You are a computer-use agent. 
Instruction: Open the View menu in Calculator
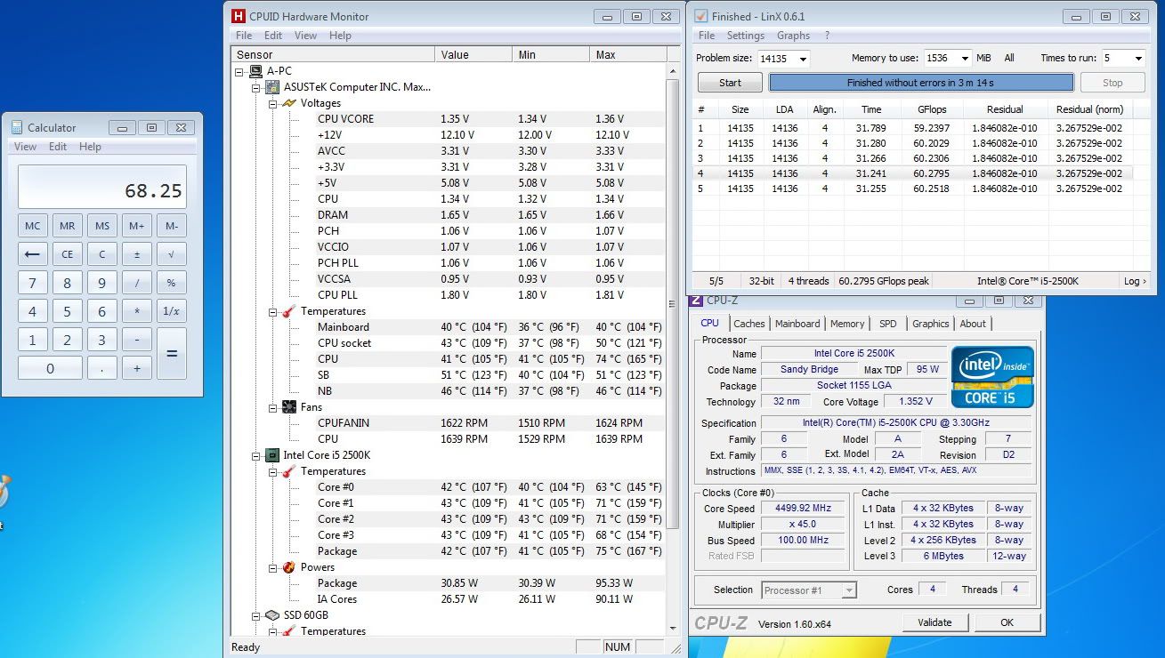pos(25,147)
